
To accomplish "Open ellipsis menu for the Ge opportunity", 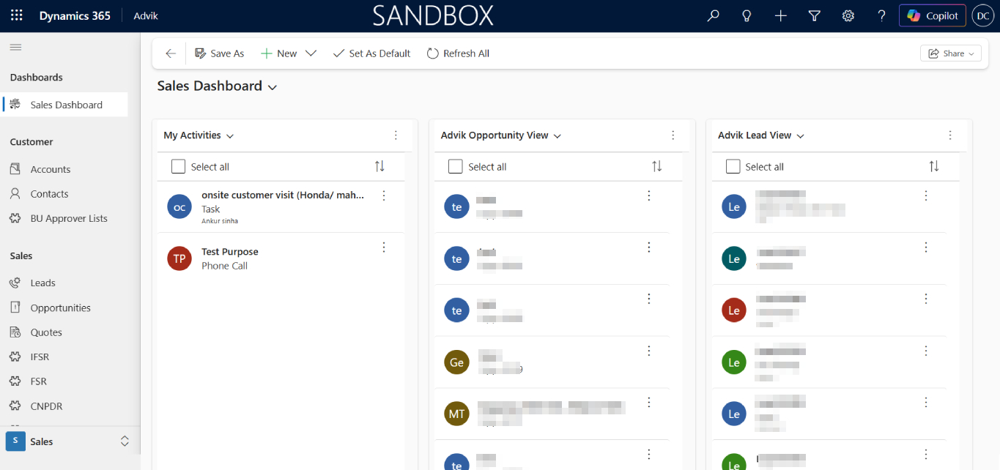I will (648, 351).
